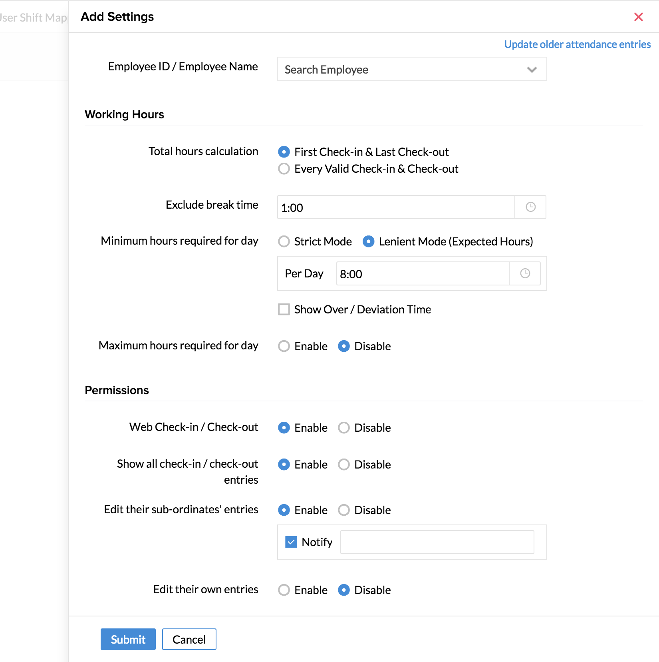Viewport: 659px width, 662px height.
Task: Click the Cancel button
Action: (x=189, y=639)
